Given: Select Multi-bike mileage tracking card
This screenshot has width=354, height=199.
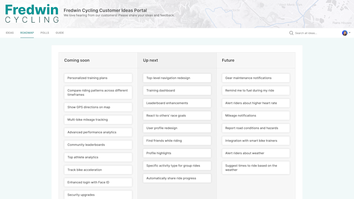Looking at the screenshot, I should coord(98,120).
